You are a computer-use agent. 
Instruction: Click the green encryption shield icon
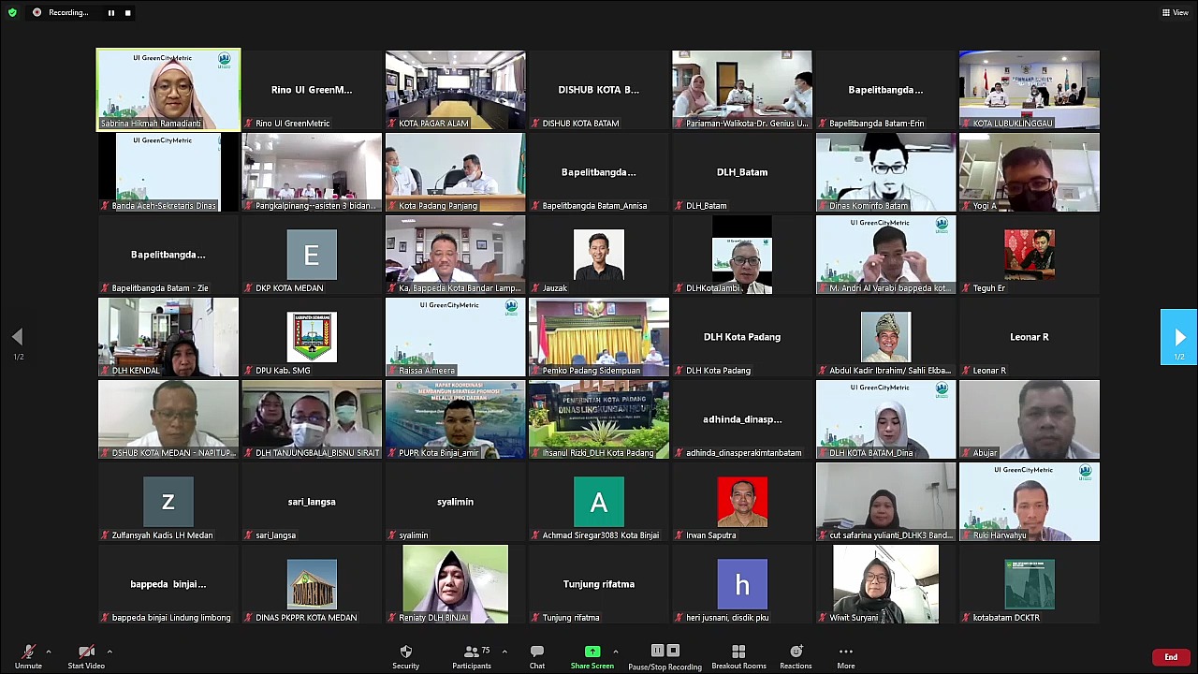click(12, 12)
